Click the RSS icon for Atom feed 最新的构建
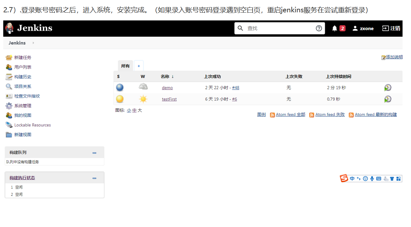This screenshot has width=411, height=227. tap(351, 115)
